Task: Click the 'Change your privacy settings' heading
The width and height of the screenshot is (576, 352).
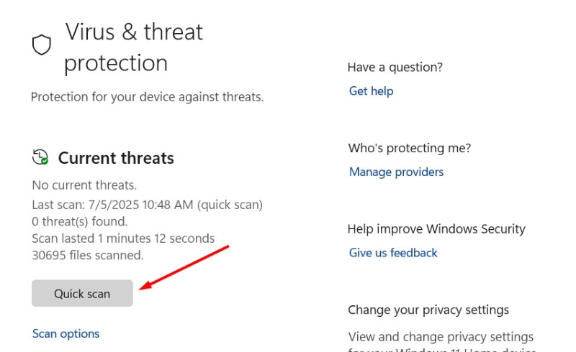Action: click(428, 310)
